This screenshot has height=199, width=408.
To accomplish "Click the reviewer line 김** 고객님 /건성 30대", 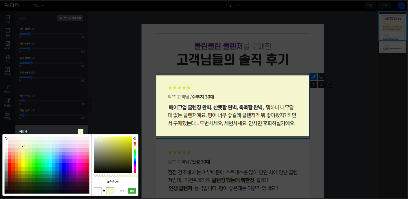I will (x=189, y=162).
